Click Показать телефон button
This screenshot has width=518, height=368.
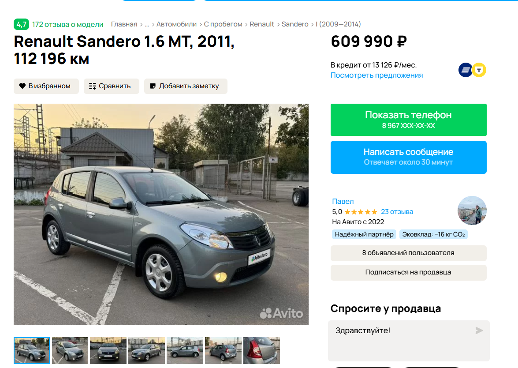408,120
